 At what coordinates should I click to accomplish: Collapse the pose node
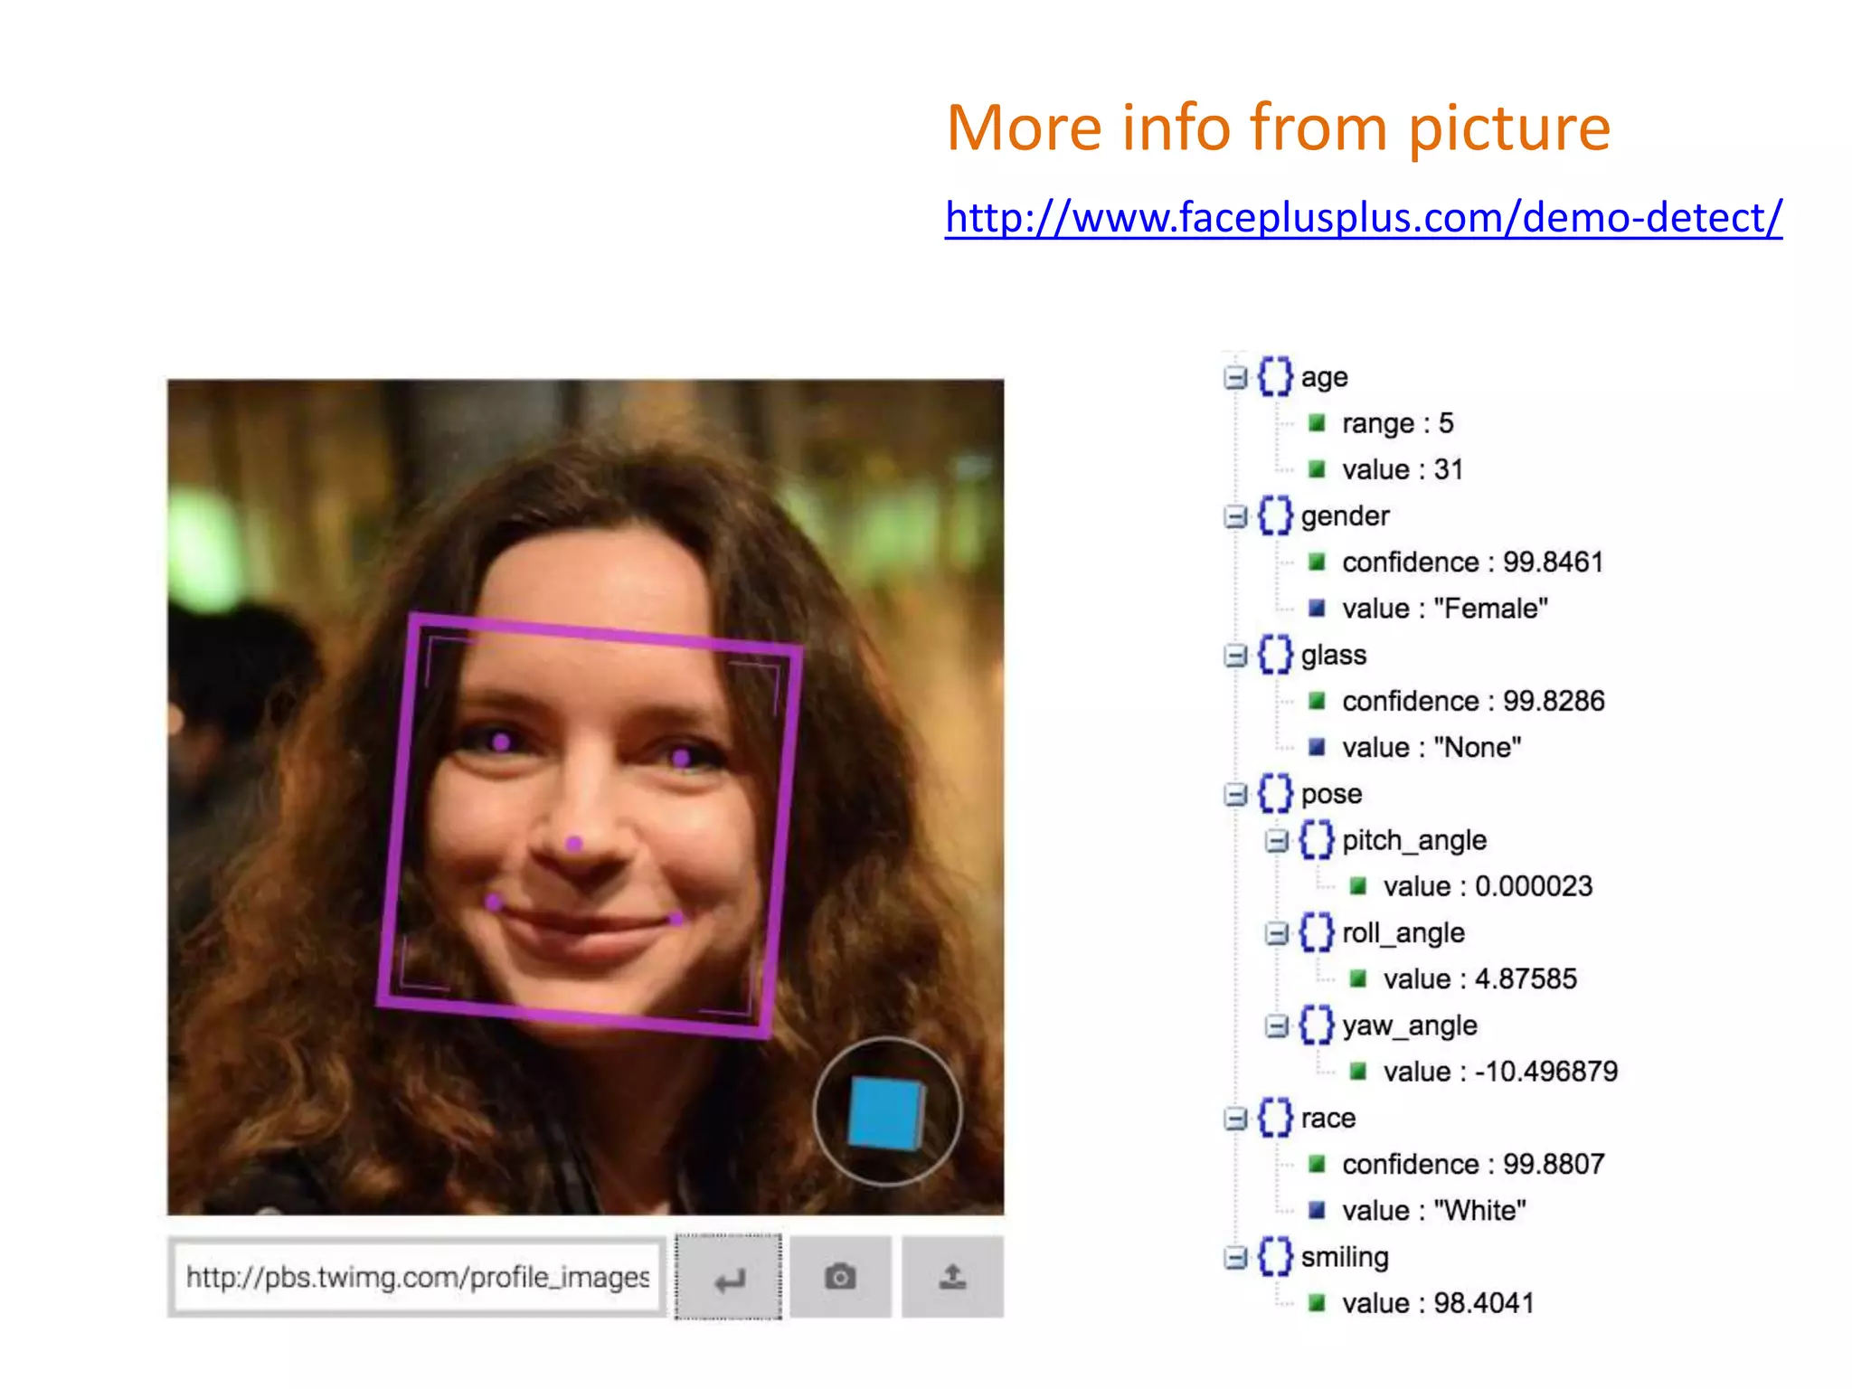click(1234, 794)
